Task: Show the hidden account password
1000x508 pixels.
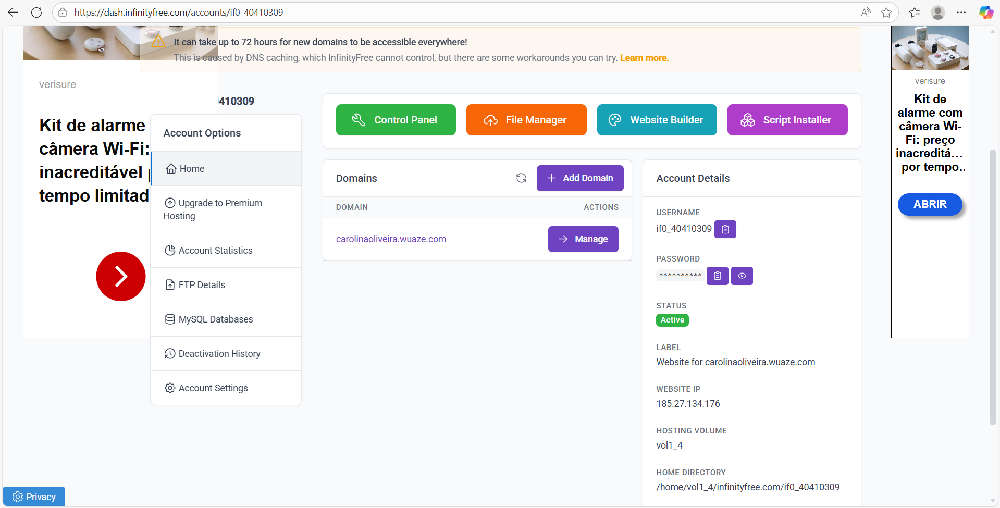Action: 742,276
